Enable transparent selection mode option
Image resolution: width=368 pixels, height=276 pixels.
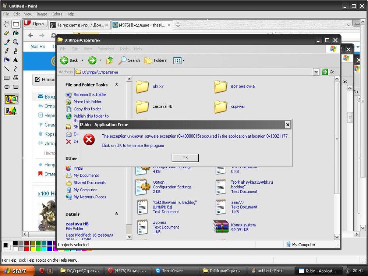tap(11, 110)
